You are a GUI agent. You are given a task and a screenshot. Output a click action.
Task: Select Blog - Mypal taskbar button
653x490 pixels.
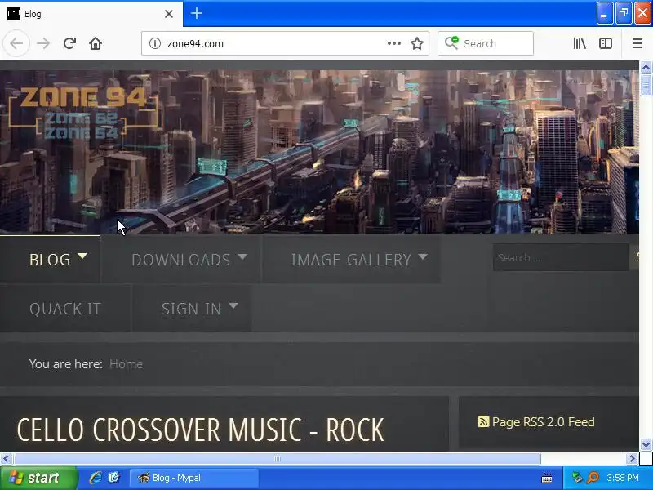pyautogui.click(x=194, y=478)
